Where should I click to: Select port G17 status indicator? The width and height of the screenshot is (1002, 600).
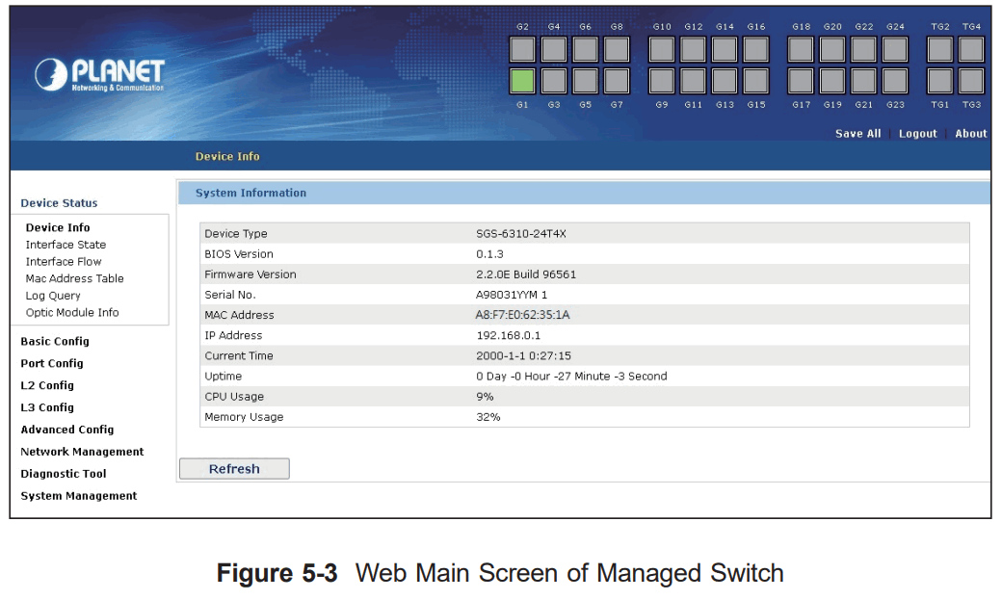(800, 81)
